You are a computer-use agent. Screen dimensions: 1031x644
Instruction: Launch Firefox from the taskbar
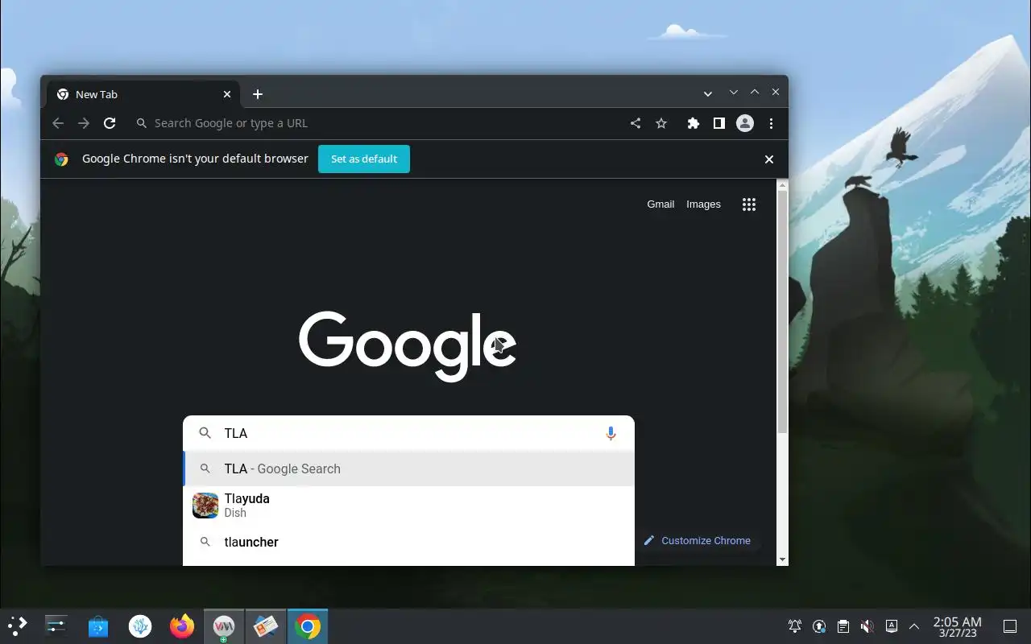point(182,626)
